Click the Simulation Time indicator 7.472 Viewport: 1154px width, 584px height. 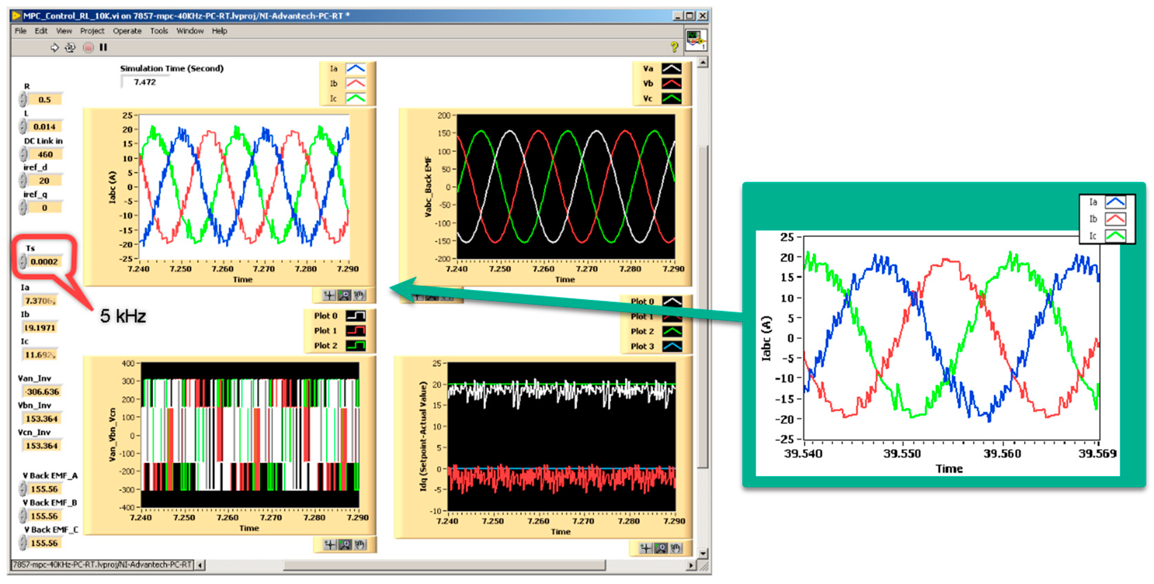pyautogui.click(x=145, y=82)
